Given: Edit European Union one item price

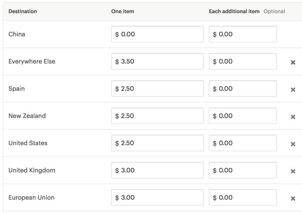Looking at the screenshot, I should (157, 198).
